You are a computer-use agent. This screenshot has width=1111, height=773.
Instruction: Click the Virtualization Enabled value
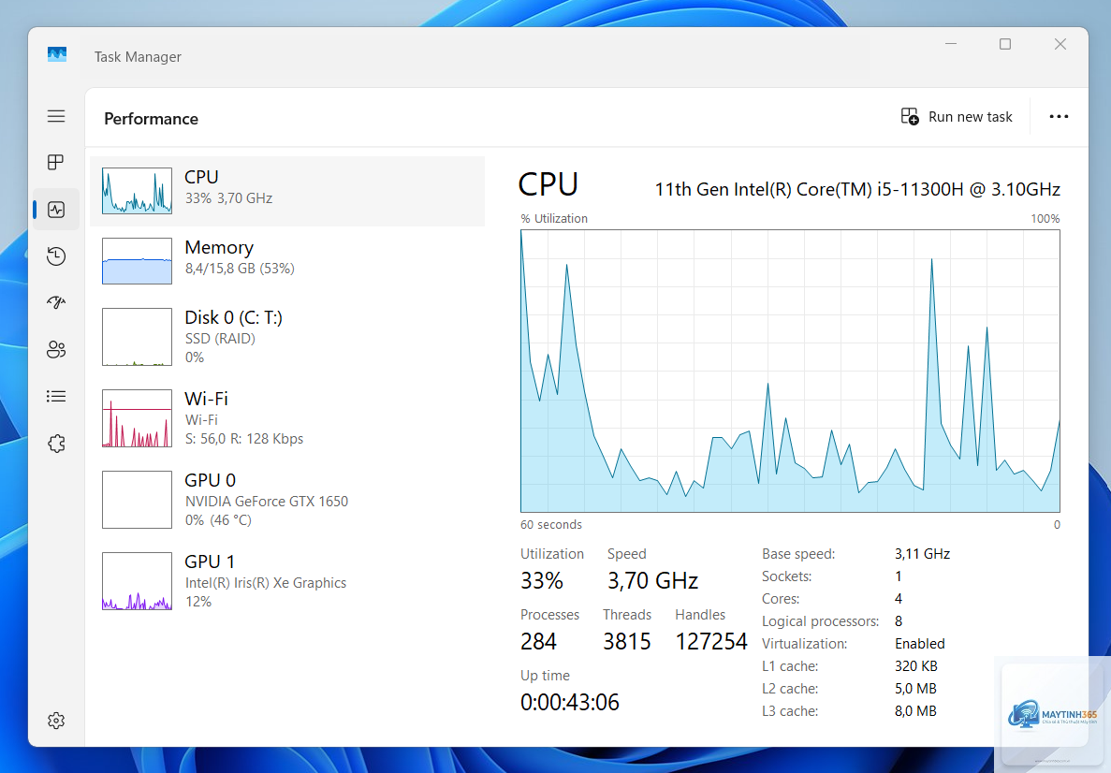(920, 644)
